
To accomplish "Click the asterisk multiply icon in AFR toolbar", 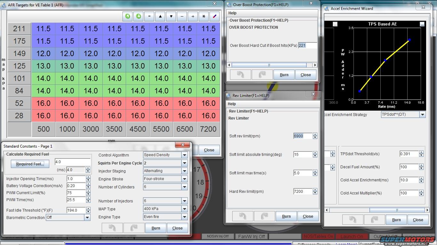I will point(204,16).
